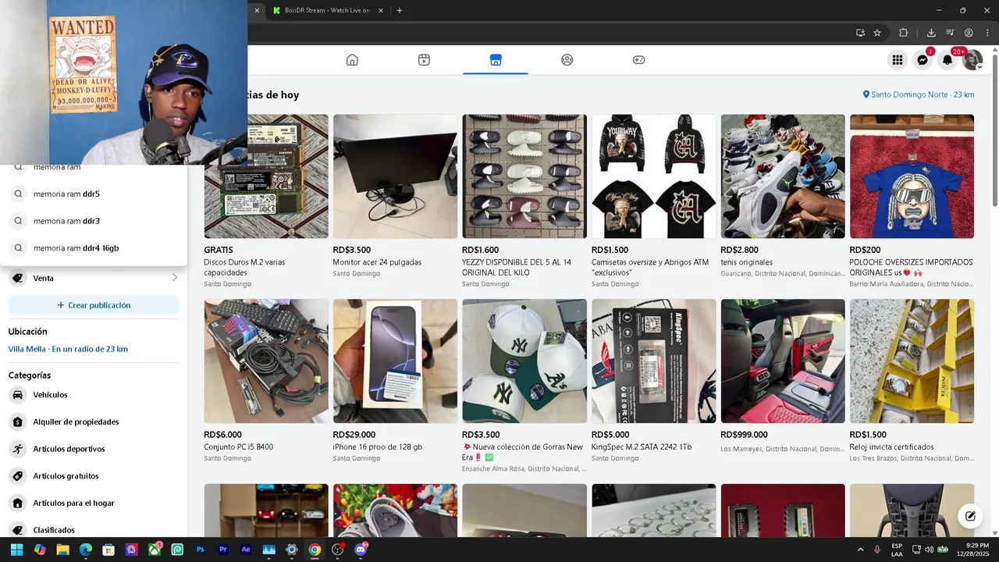This screenshot has width=999, height=562.
Task: Open Xbox app from taskbar
Action: click(x=155, y=550)
